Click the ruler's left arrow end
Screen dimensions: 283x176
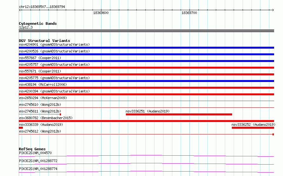pos(20,10)
